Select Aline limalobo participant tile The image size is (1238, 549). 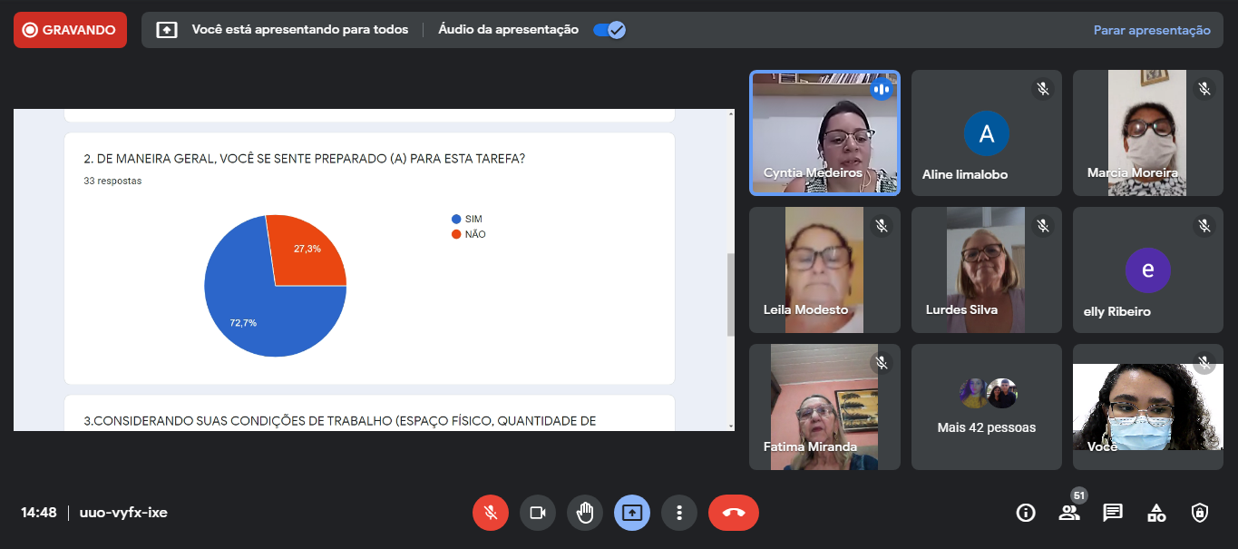(986, 132)
